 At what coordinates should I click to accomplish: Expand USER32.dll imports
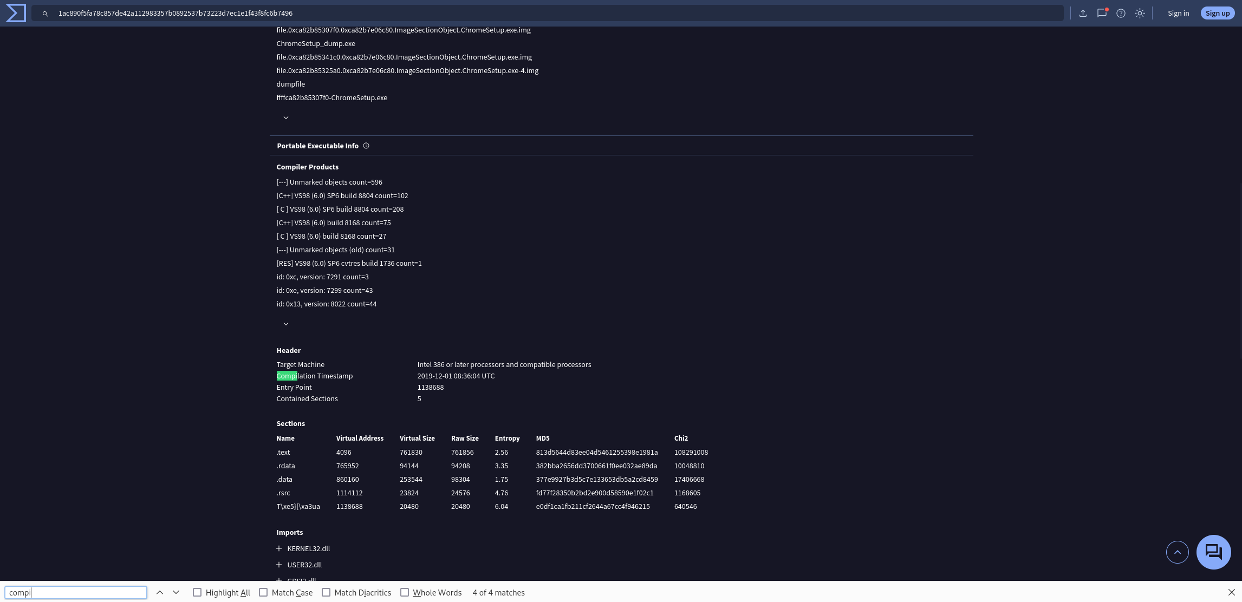click(279, 565)
